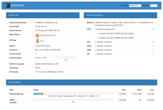Open the Language dropdown
The width and height of the screenshot is (163, 110).
(x=153, y=5)
